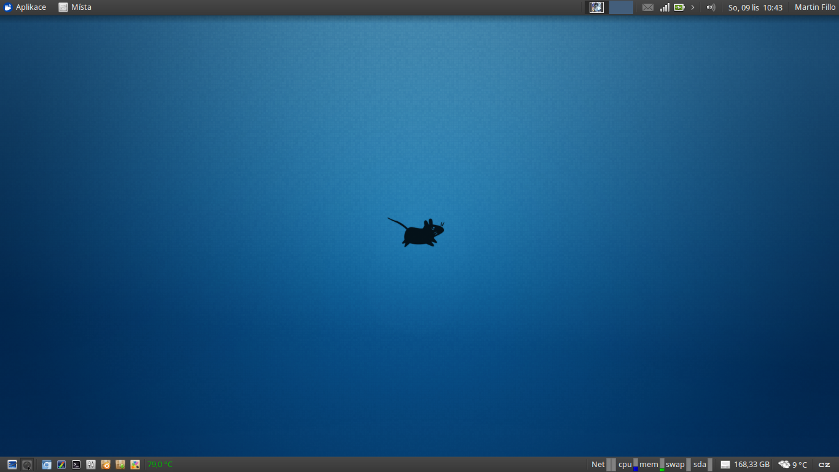Open the audio mixer launcher
This screenshot has height=472, width=839.
[91, 465]
